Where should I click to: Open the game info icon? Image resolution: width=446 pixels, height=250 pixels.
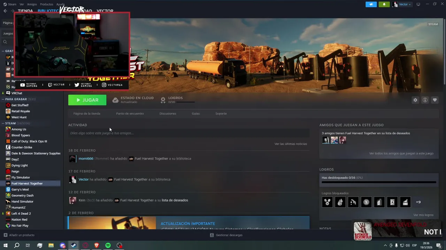pos(425,100)
